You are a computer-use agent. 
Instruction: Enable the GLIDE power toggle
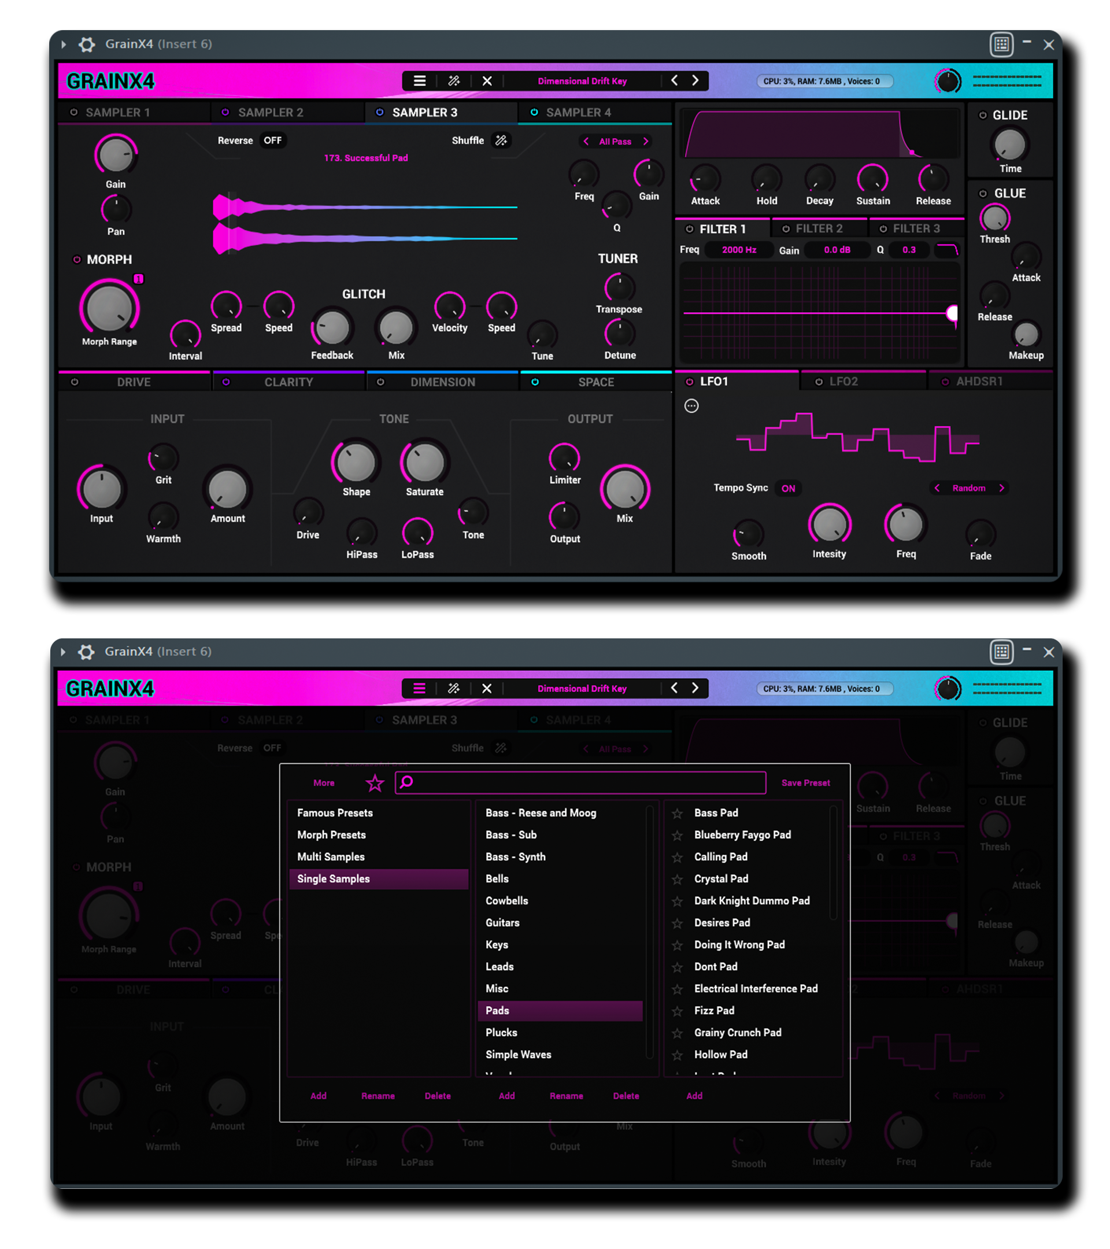[x=982, y=116]
